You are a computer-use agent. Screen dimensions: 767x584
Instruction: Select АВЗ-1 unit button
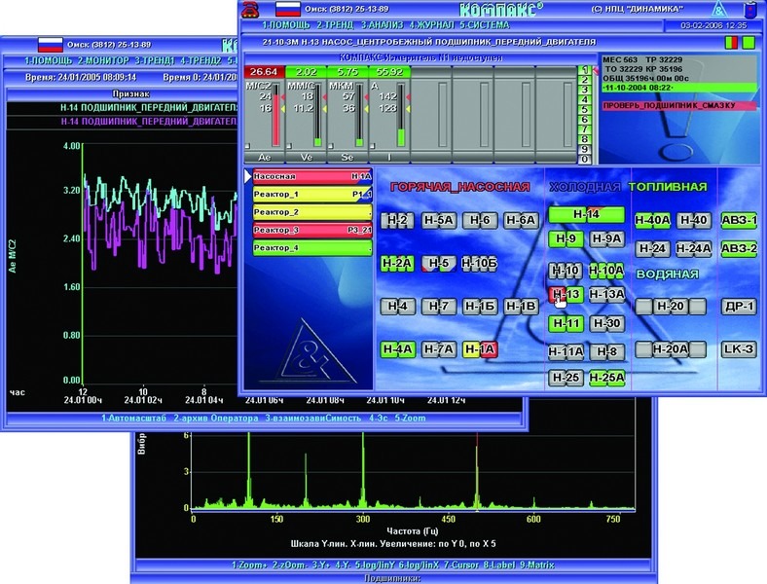(739, 221)
